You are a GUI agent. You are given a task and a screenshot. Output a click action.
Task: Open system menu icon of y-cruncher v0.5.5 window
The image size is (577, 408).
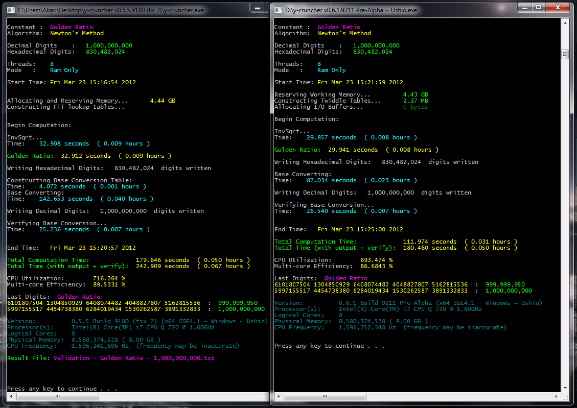(10, 10)
